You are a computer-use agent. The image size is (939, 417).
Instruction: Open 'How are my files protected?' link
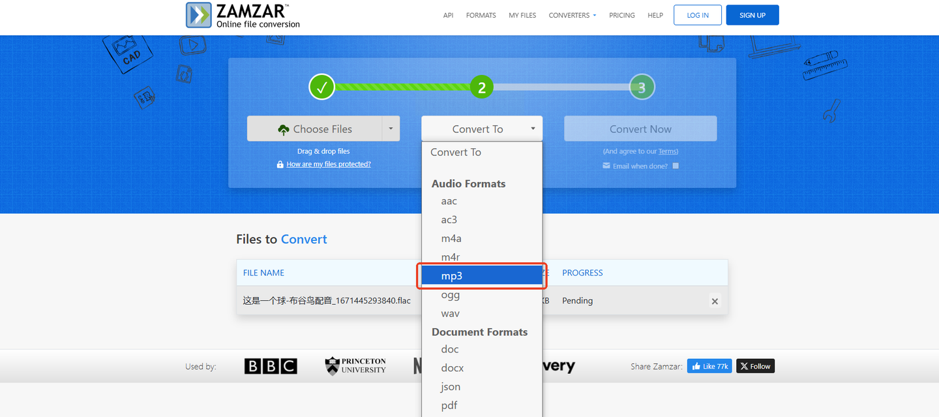[329, 164]
